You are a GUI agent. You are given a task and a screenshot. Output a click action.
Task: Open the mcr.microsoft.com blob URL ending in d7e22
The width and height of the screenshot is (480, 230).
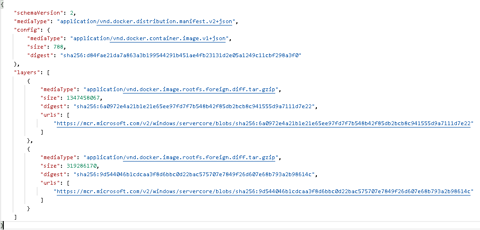click(263, 124)
